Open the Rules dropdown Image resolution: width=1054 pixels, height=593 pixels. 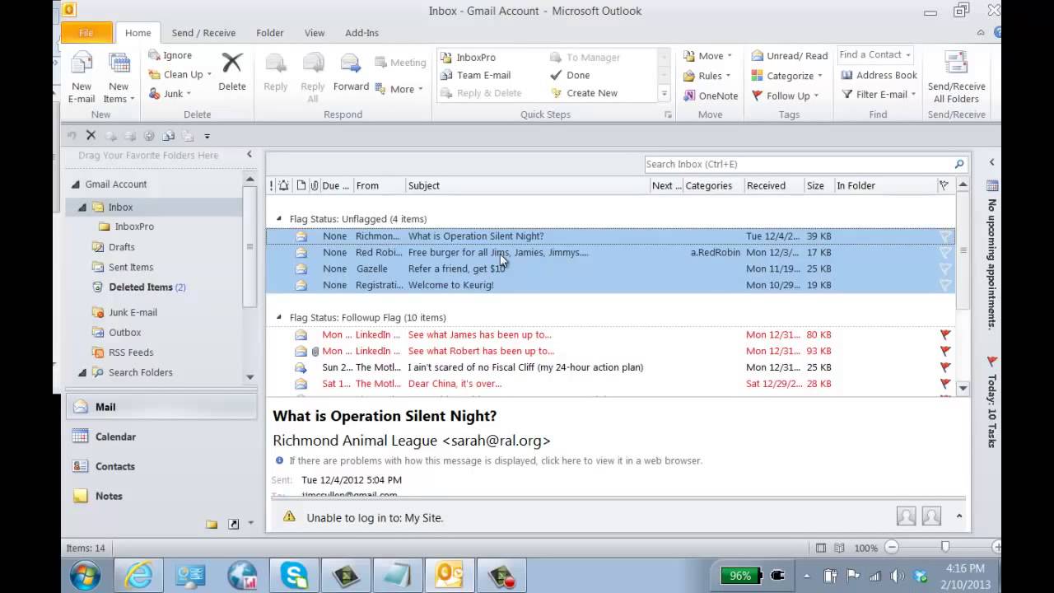tap(707, 76)
